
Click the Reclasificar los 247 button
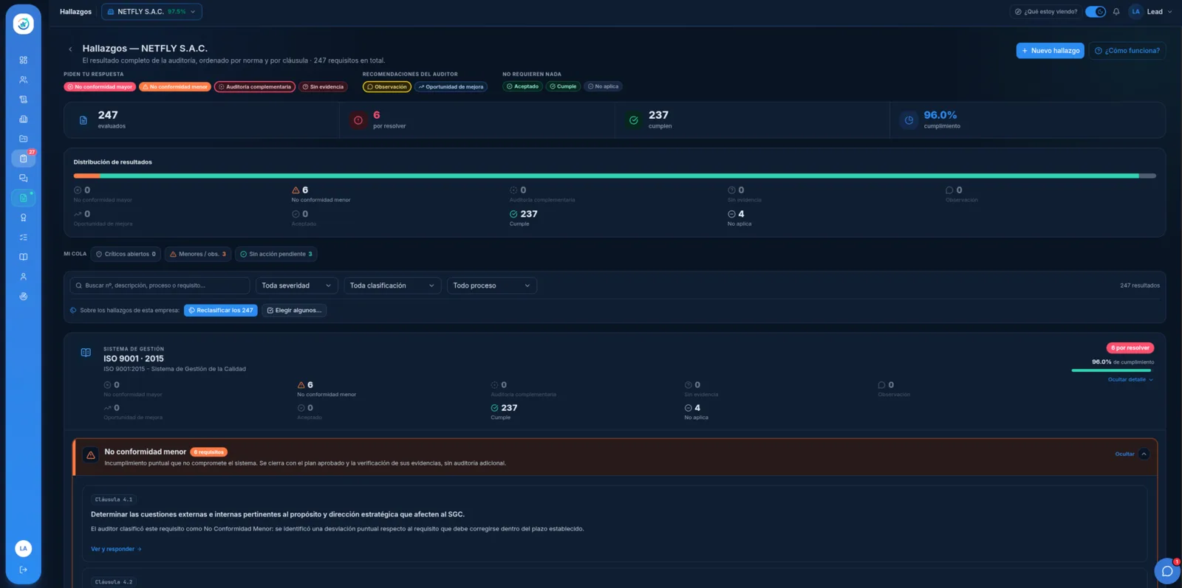(x=221, y=311)
